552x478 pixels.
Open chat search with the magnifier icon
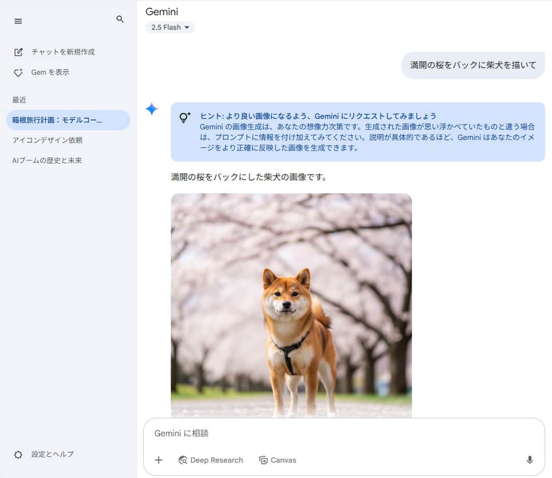pyautogui.click(x=120, y=18)
